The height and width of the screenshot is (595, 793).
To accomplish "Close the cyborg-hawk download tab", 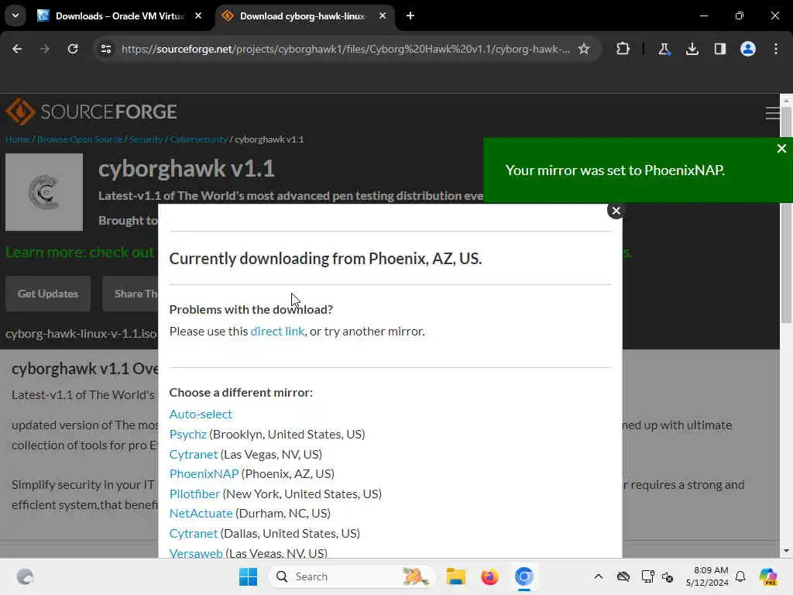I will coord(383,15).
